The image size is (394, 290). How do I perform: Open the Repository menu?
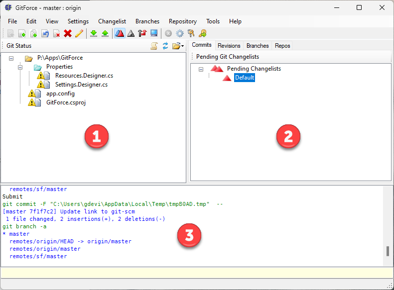183,21
